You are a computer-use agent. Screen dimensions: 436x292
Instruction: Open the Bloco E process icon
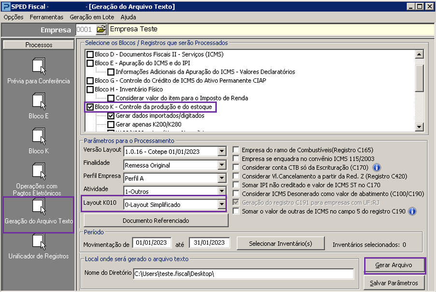[x=39, y=101]
